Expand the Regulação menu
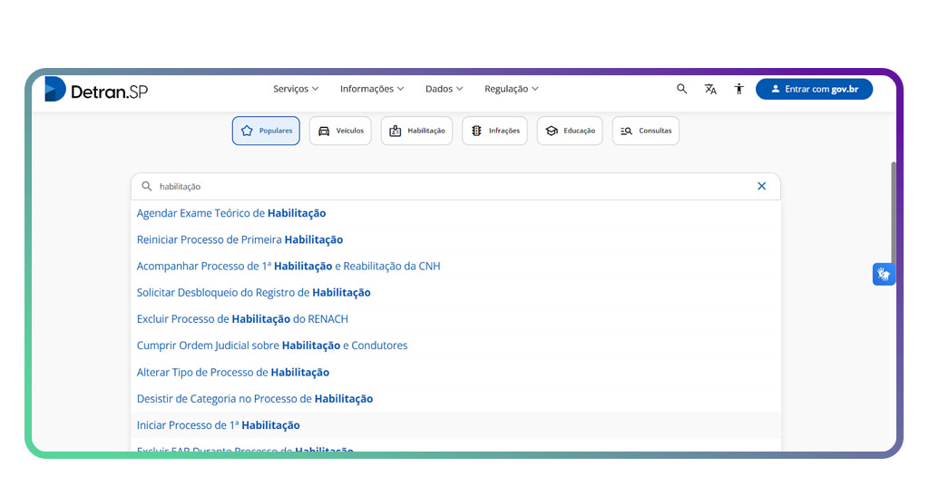 point(511,89)
